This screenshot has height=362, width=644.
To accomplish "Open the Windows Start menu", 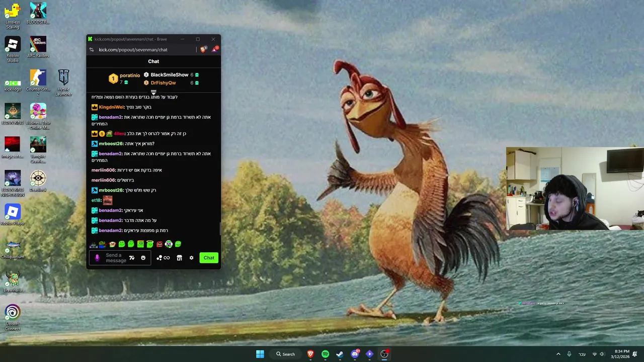I will (x=260, y=354).
